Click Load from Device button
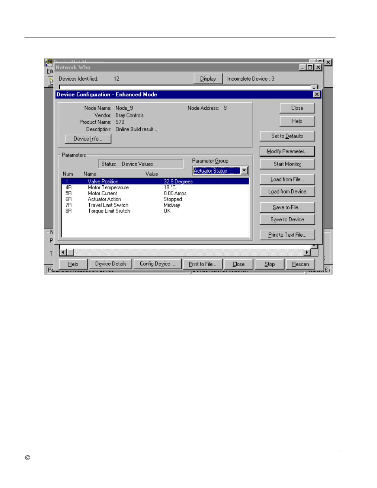Image resolution: width=377 pixels, height=488 pixels. 287,192
